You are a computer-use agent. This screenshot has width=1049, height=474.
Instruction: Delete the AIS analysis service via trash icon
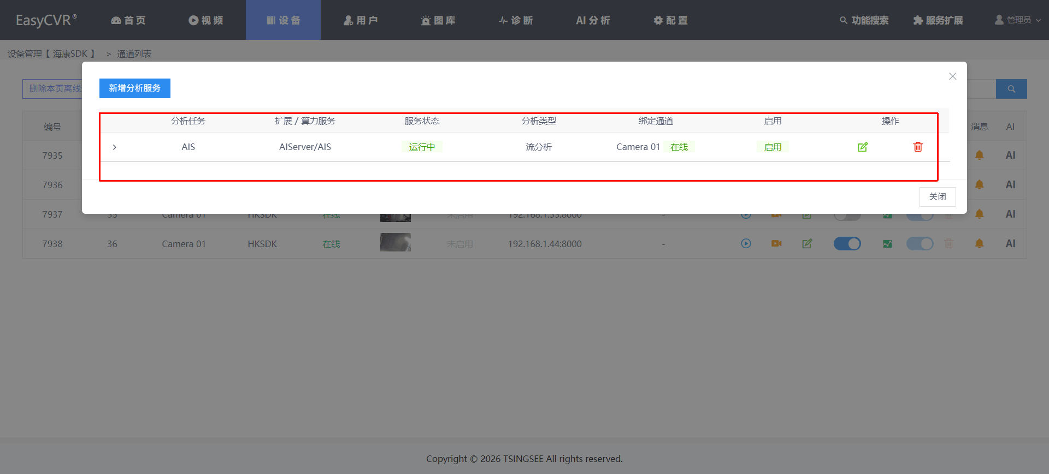pos(918,147)
